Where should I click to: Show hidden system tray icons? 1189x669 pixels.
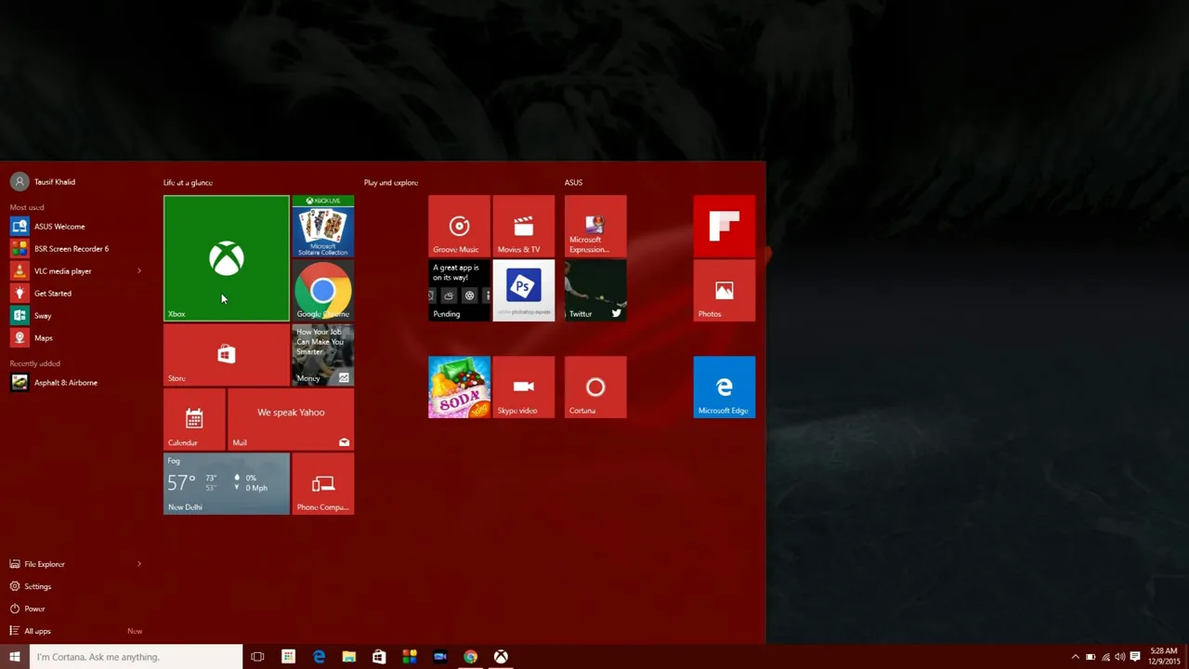point(1076,657)
